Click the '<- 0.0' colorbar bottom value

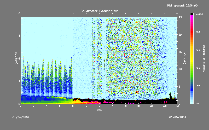click(200, 103)
